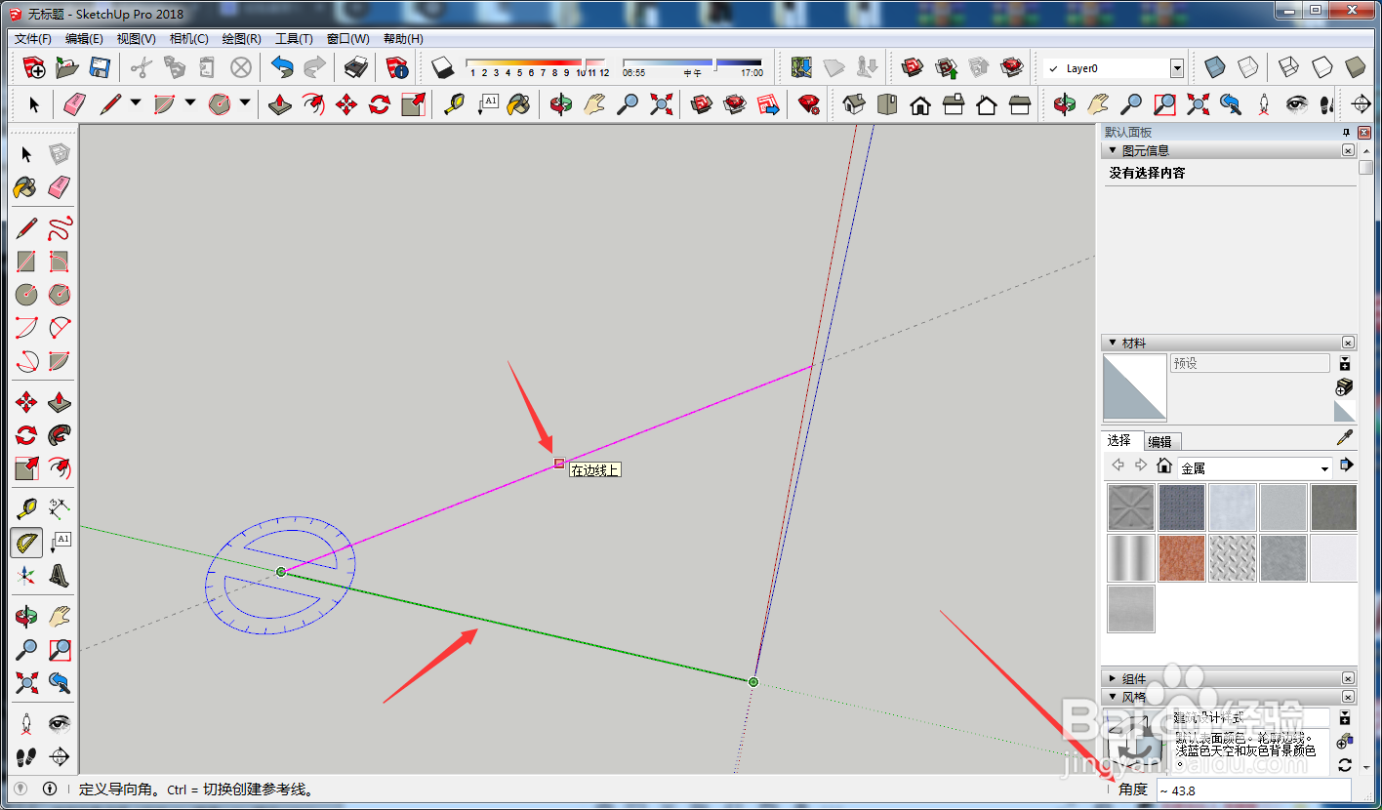Open the 相机(C) menu
Screen dimensions: 1382x810
point(188,38)
